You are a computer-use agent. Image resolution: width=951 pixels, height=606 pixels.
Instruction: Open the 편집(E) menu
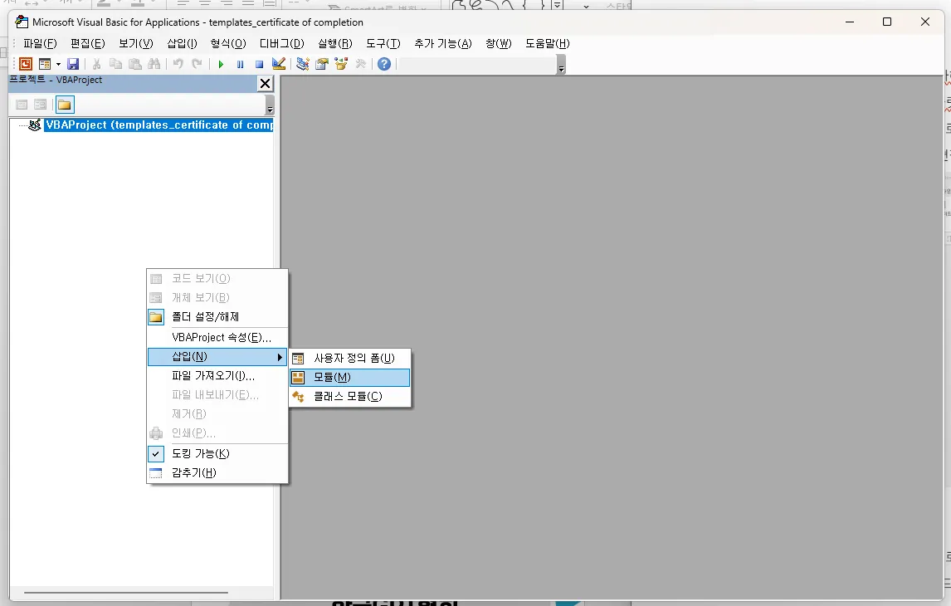87,44
